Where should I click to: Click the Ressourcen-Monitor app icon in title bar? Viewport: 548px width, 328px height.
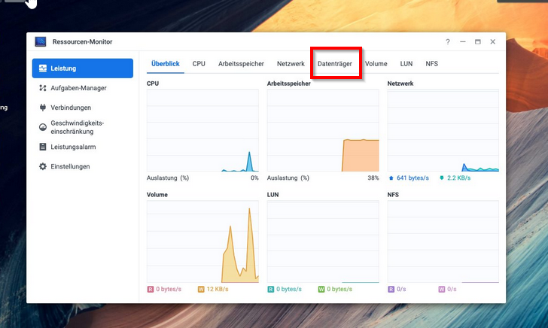pos(41,41)
